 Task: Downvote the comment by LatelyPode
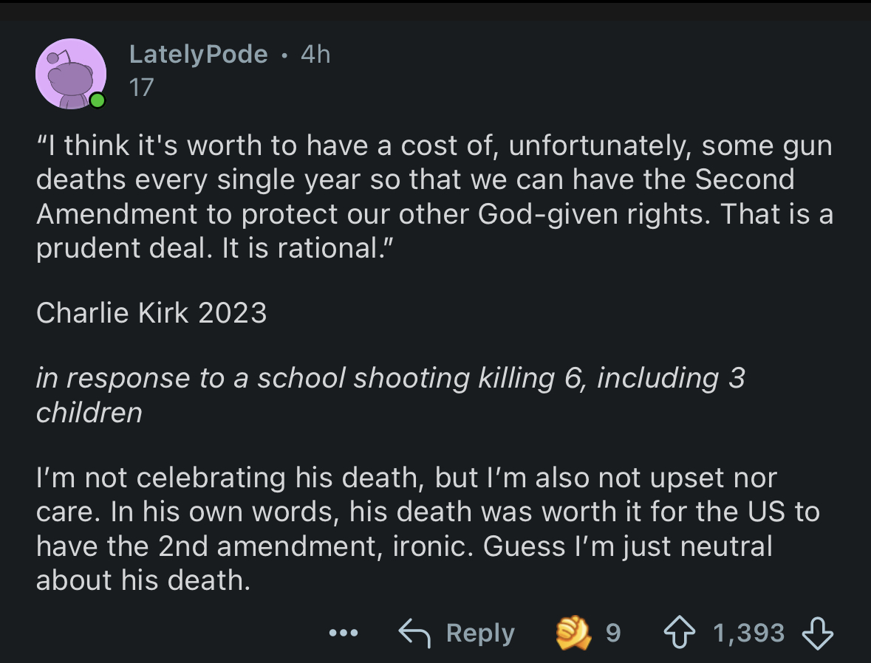point(817,633)
